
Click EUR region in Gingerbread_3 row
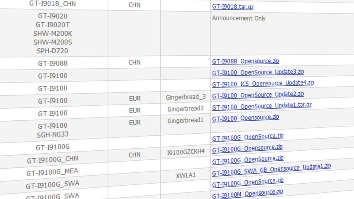135,98
